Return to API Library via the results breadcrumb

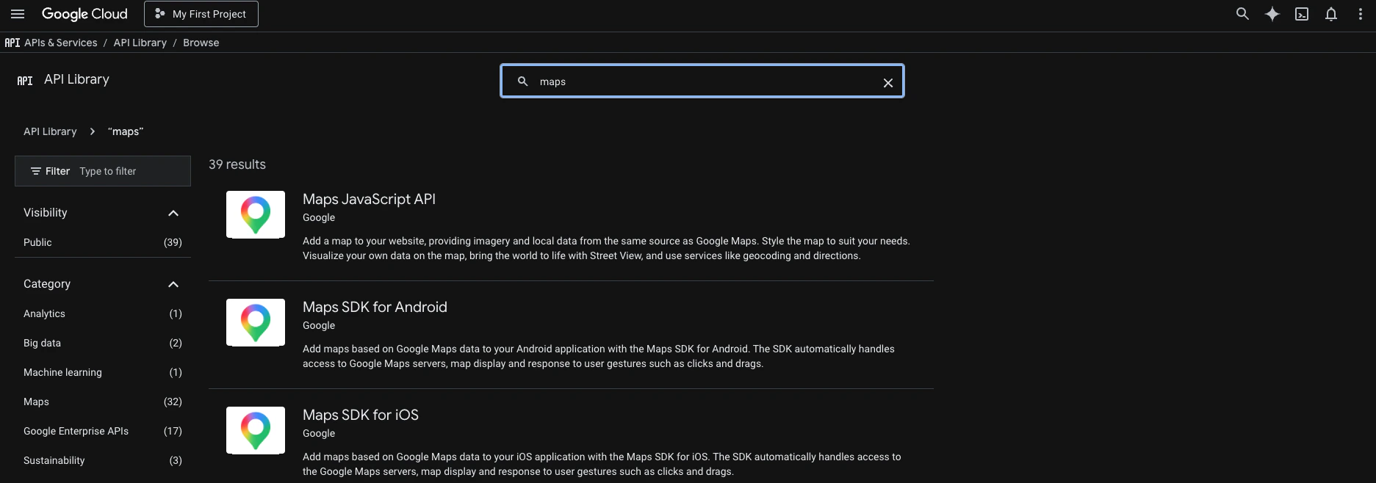click(50, 131)
